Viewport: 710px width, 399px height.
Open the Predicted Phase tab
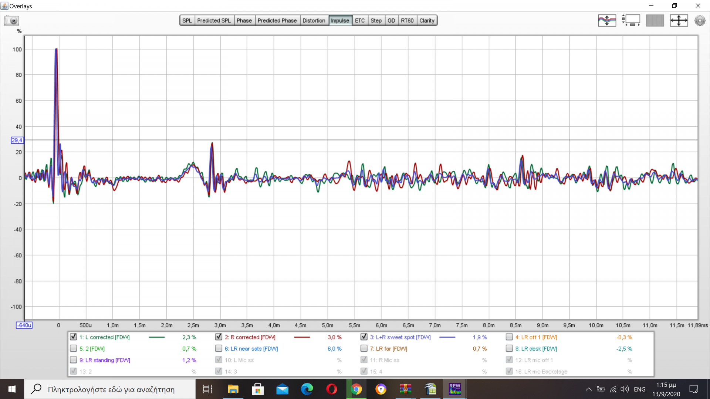277,20
